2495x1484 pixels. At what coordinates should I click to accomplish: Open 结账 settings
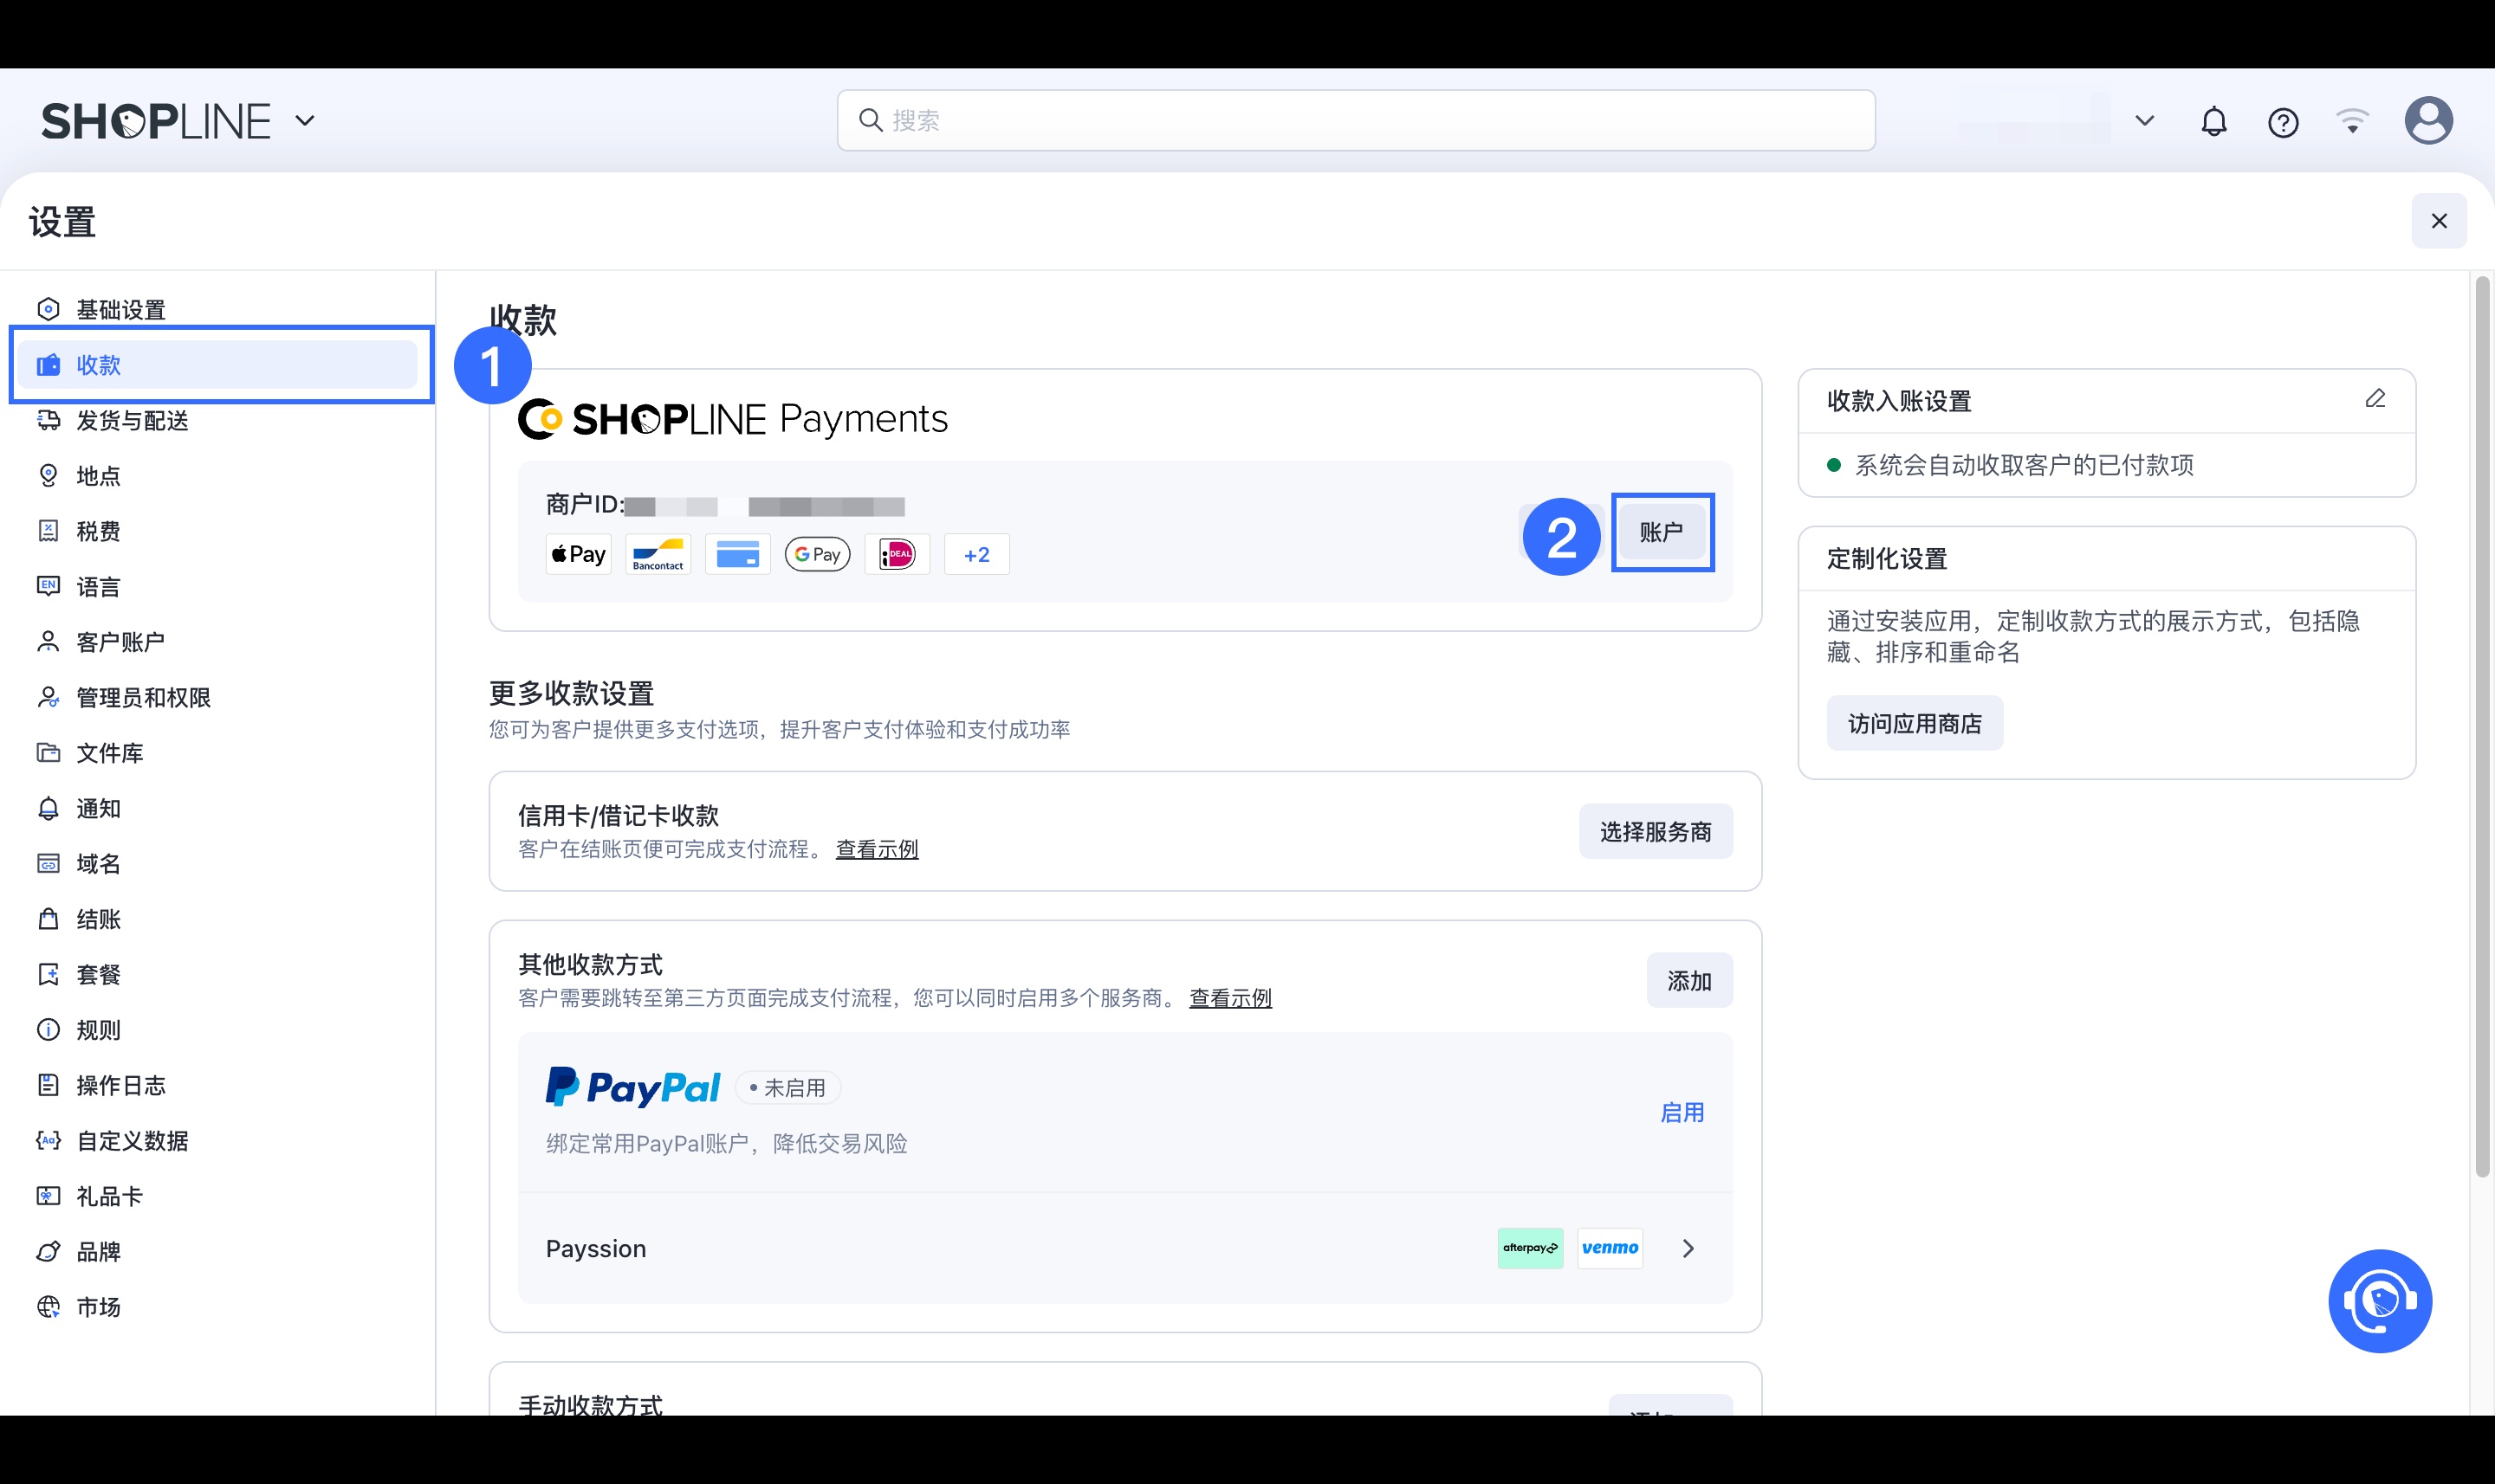coord(218,919)
